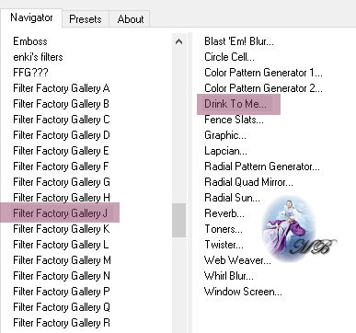356x333 pixels.
Task: Pick enki's filters category
Action: tap(38, 57)
